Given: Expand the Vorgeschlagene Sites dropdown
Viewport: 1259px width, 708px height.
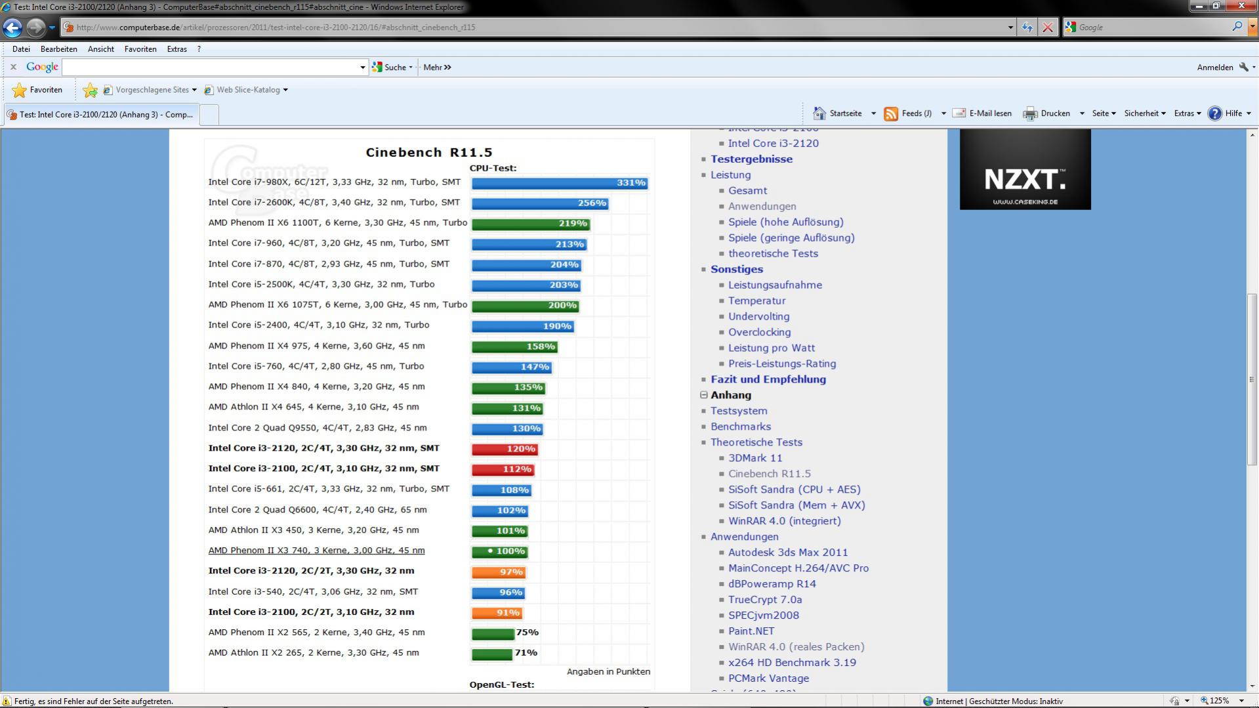Looking at the screenshot, I should (194, 90).
